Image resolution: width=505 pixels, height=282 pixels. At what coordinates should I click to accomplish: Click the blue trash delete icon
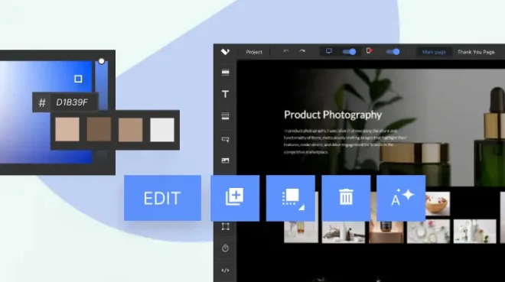click(346, 198)
